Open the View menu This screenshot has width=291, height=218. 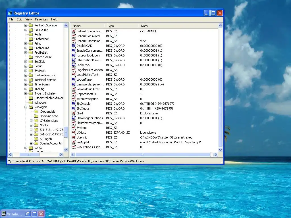coord(28,19)
